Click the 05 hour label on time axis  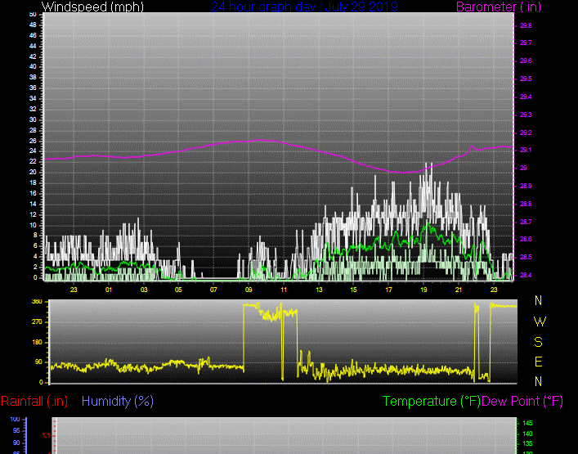(178, 290)
